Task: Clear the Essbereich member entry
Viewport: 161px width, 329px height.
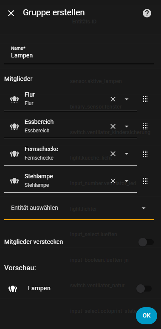Action: 113,126
